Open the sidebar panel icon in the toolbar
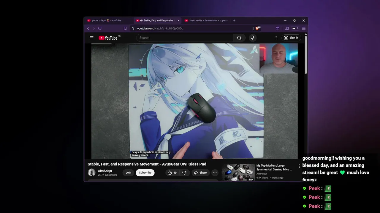 coord(277,28)
